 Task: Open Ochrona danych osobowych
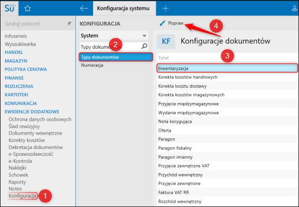40,119
